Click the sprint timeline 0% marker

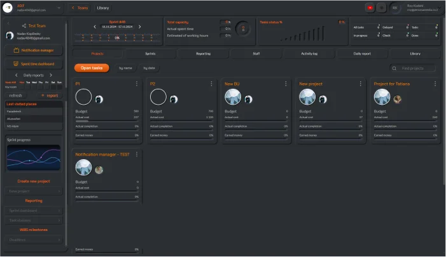(x=117, y=37)
